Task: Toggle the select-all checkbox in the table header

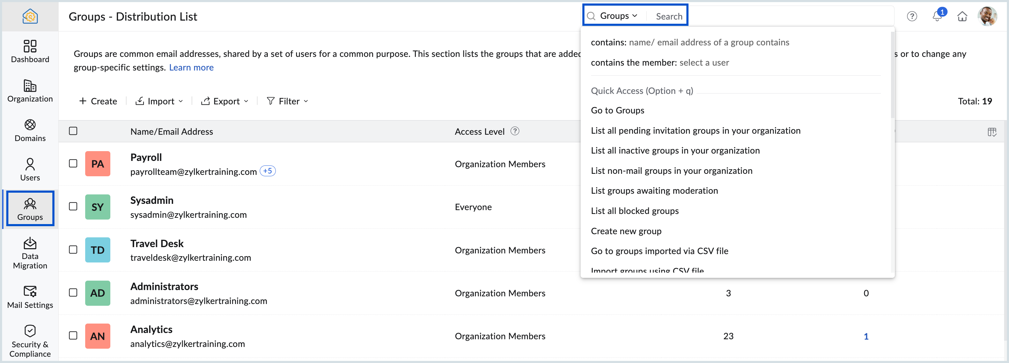Action: 73,131
